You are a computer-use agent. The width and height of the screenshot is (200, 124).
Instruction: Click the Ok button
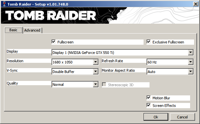(156, 117)
